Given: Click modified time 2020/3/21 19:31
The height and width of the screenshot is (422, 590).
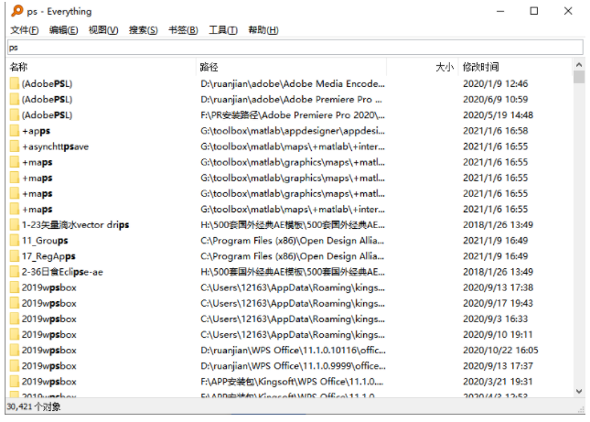Looking at the screenshot, I should [498, 382].
